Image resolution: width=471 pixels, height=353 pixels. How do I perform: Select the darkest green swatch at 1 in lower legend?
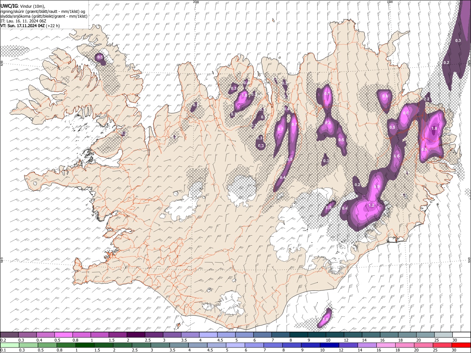click(x=85, y=345)
